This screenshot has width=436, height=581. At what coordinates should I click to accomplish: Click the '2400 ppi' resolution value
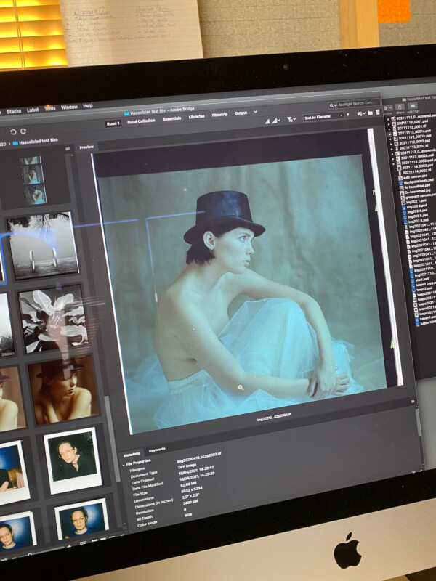click(192, 503)
